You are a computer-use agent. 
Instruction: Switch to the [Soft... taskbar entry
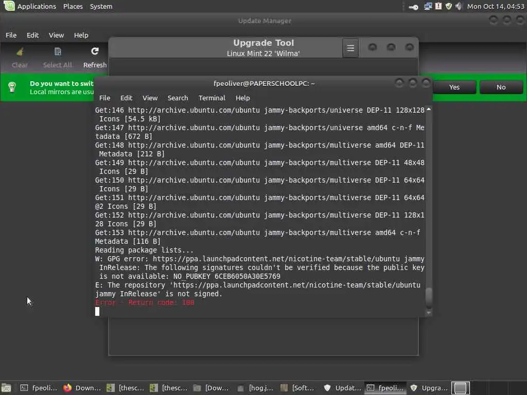tap(298, 388)
